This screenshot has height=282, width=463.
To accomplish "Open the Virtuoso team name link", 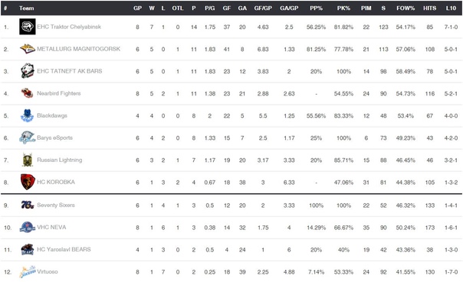I will (48, 271).
